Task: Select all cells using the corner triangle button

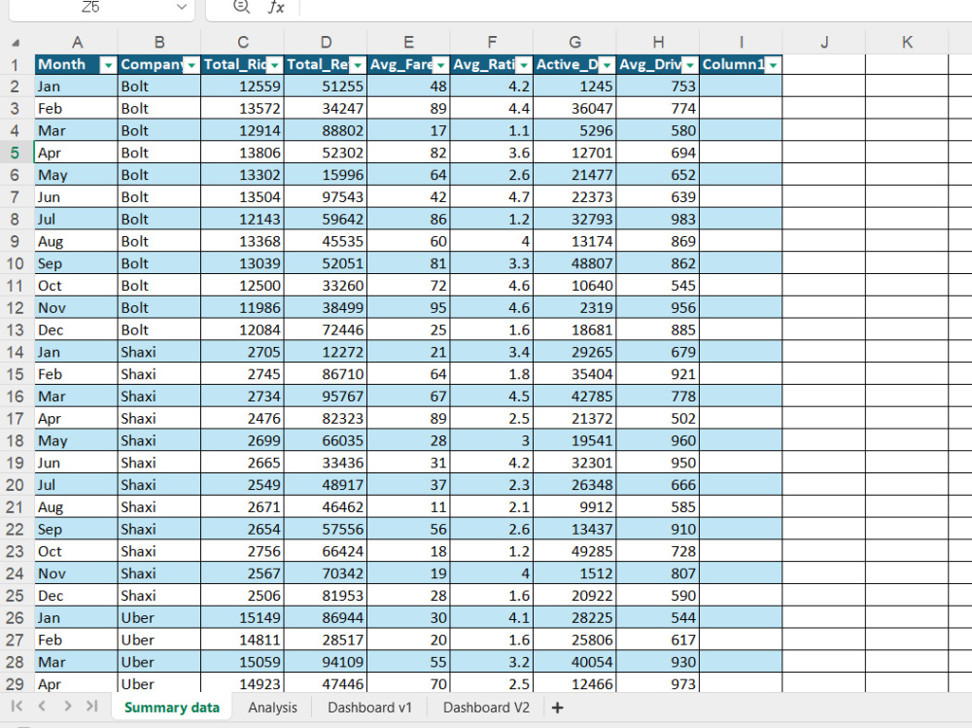Action: 13,42
